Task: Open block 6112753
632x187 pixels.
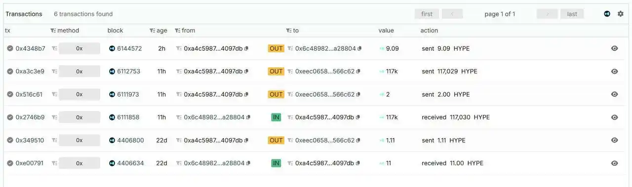Action: 128,72
